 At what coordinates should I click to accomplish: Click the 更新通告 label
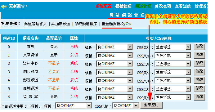18,6
